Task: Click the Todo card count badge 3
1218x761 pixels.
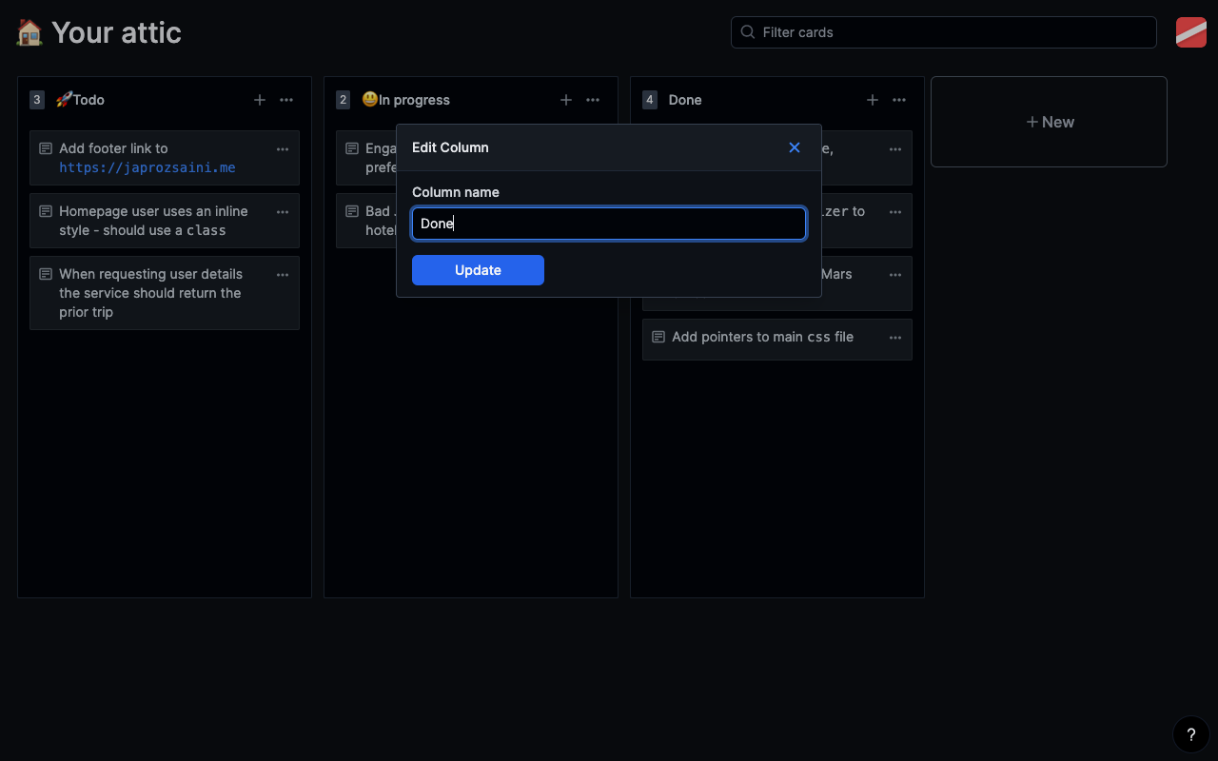Action: point(37,100)
